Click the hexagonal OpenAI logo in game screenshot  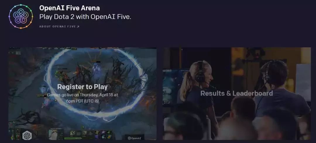click(27, 136)
